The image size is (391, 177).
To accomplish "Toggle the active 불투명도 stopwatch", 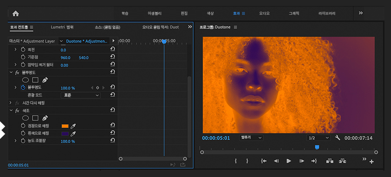I will tap(23, 87).
